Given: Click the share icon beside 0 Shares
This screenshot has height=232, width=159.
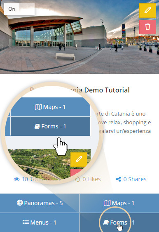Looking at the screenshot, I should click(x=118, y=179).
